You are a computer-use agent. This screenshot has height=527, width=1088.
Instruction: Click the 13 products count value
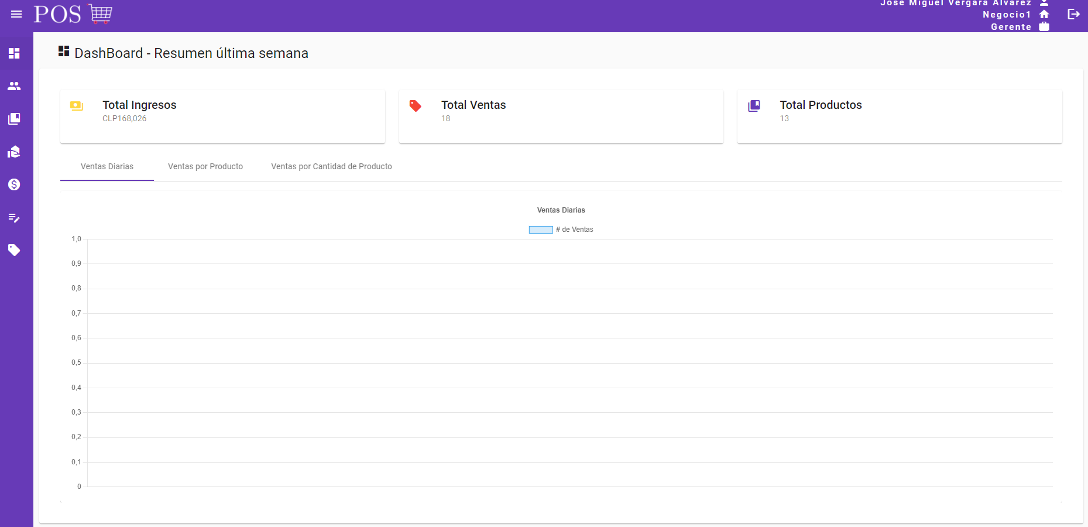click(x=784, y=118)
